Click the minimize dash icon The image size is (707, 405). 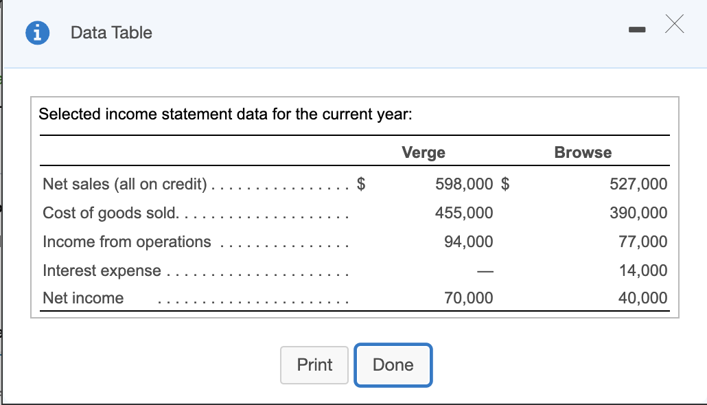[636, 29]
